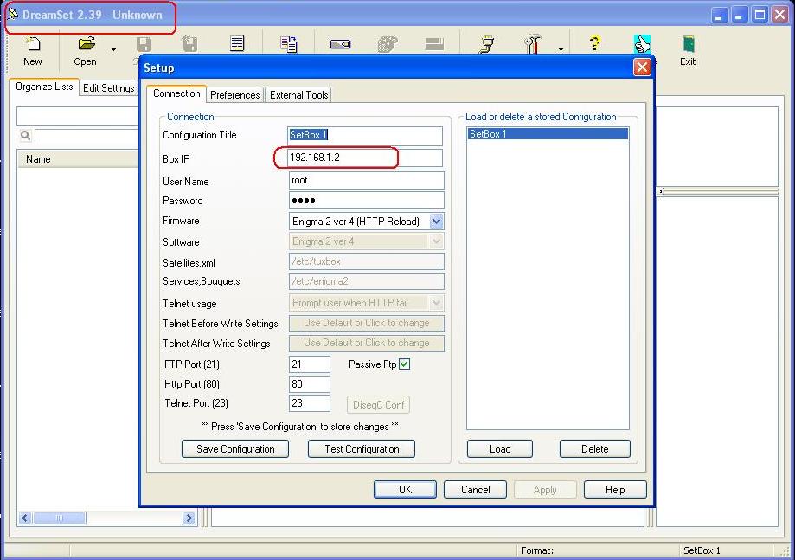Click the Configuration Title input field
Viewport: 795px width, 560px height.
click(x=365, y=135)
